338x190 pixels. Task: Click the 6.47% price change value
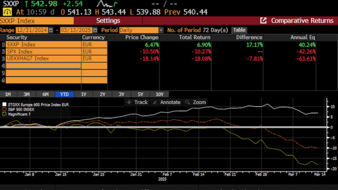click(x=152, y=45)
